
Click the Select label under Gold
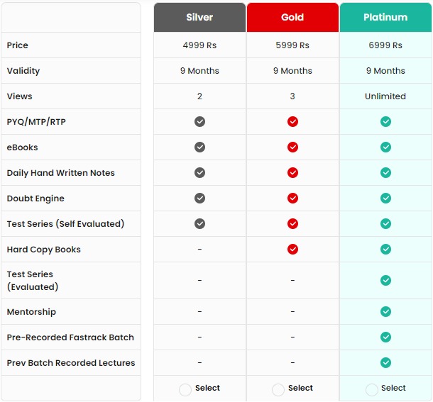coord(300,388)
